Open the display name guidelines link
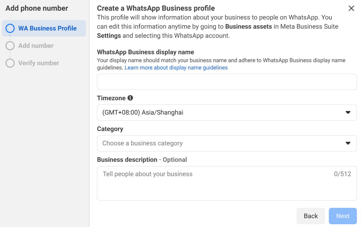Viewport: 363px width, 227px height. point(176,67)
